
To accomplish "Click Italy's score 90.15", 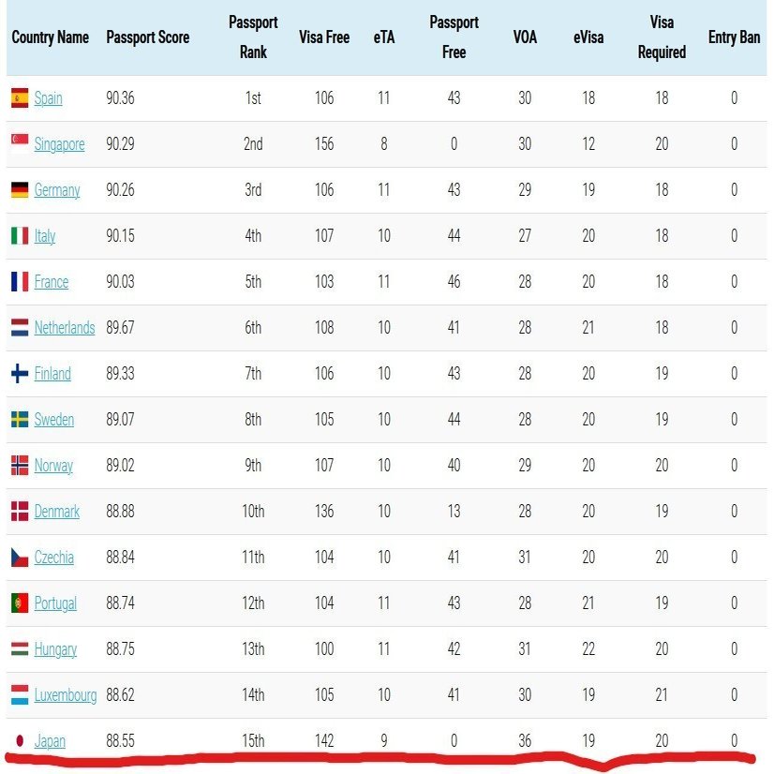I will 120,235.
